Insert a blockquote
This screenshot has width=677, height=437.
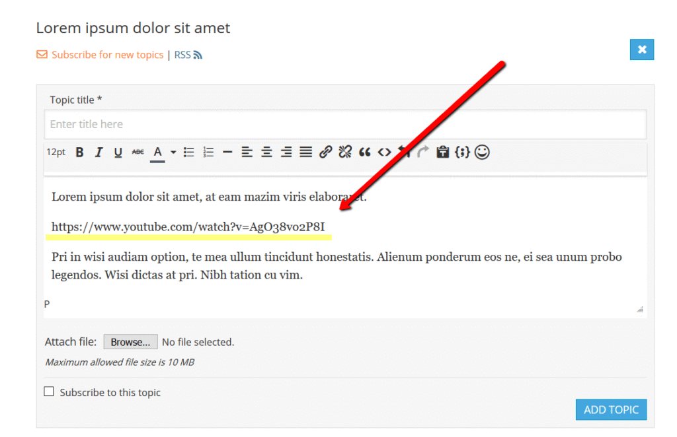pos(364,152)
